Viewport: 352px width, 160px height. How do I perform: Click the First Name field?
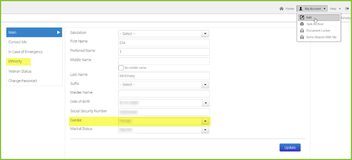click(x=164, y=42)
